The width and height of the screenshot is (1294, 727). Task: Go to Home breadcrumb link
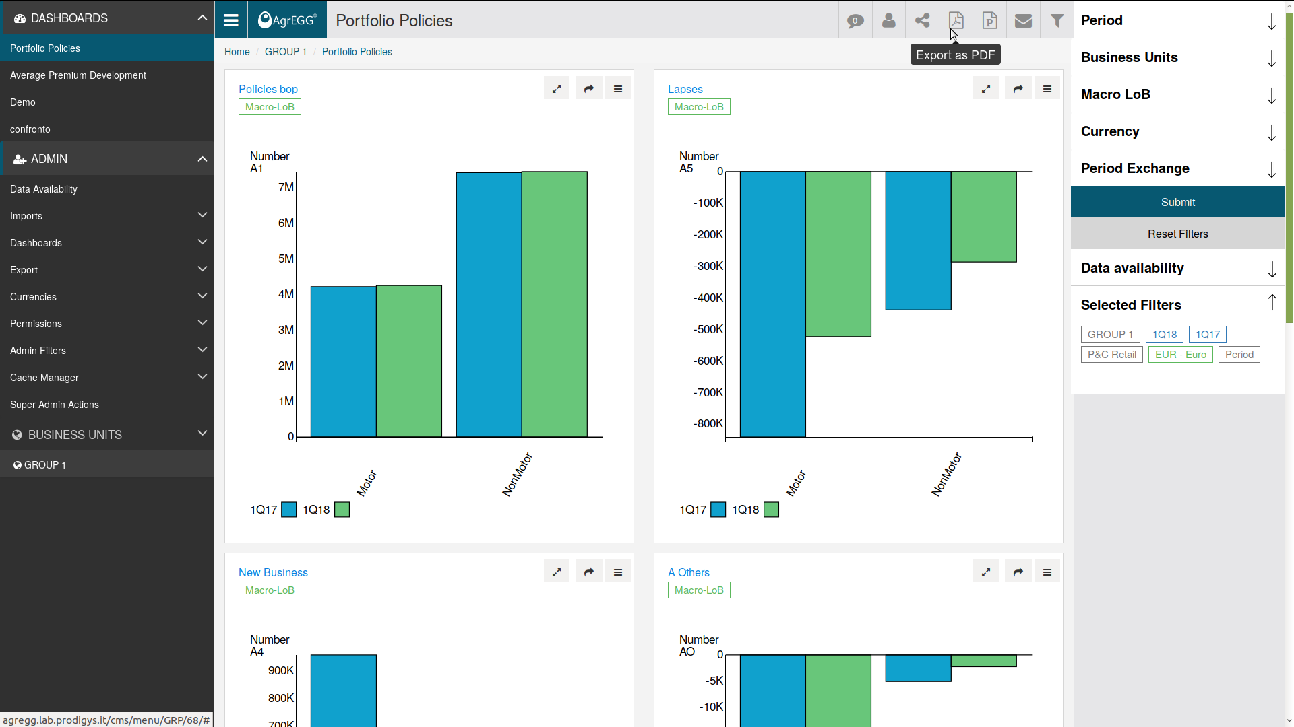[237, 52]
